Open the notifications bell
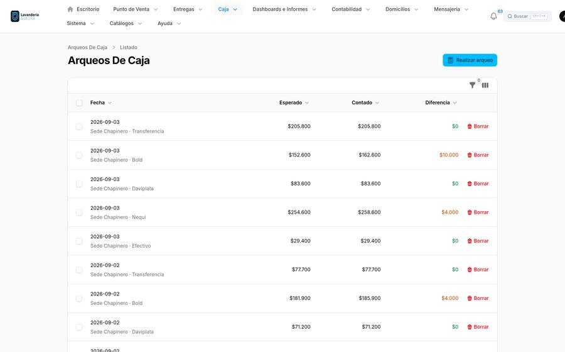This screenshot has width=565, height=352. click(493, 16)
